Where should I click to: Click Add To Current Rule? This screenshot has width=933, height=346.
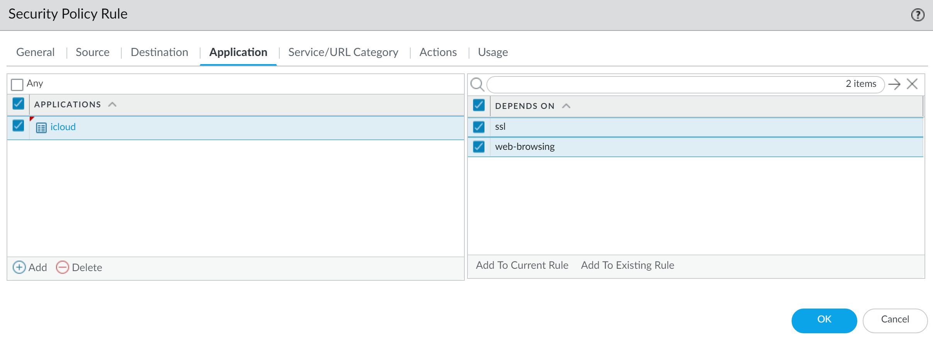click(x=522, y=265)
